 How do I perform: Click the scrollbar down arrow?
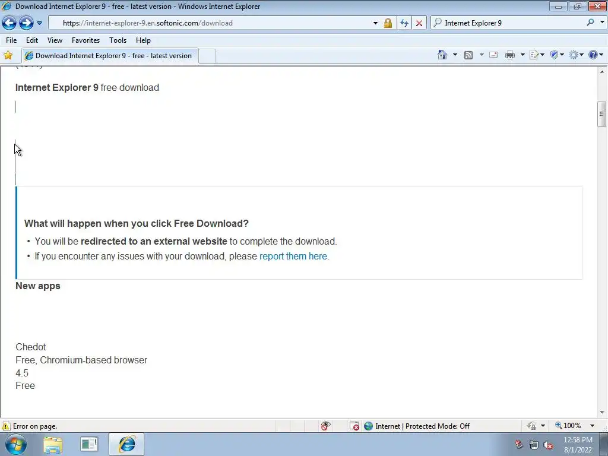point(602,413)
